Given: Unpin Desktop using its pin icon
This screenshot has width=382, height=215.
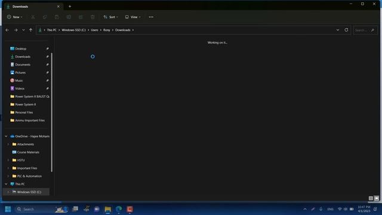Looking at the screenshot, I should pyautogui.click(x=47, y=49).
